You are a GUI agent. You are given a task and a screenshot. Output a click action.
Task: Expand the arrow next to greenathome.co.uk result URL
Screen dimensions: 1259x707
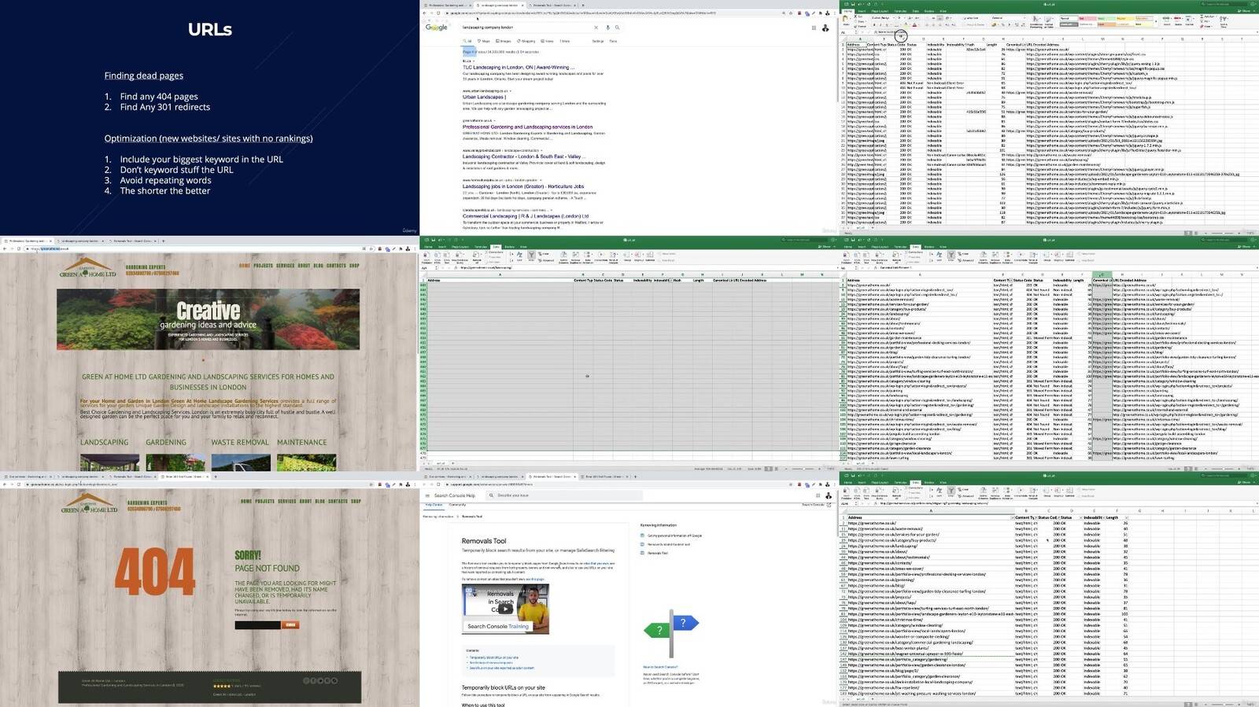point(494,120)
